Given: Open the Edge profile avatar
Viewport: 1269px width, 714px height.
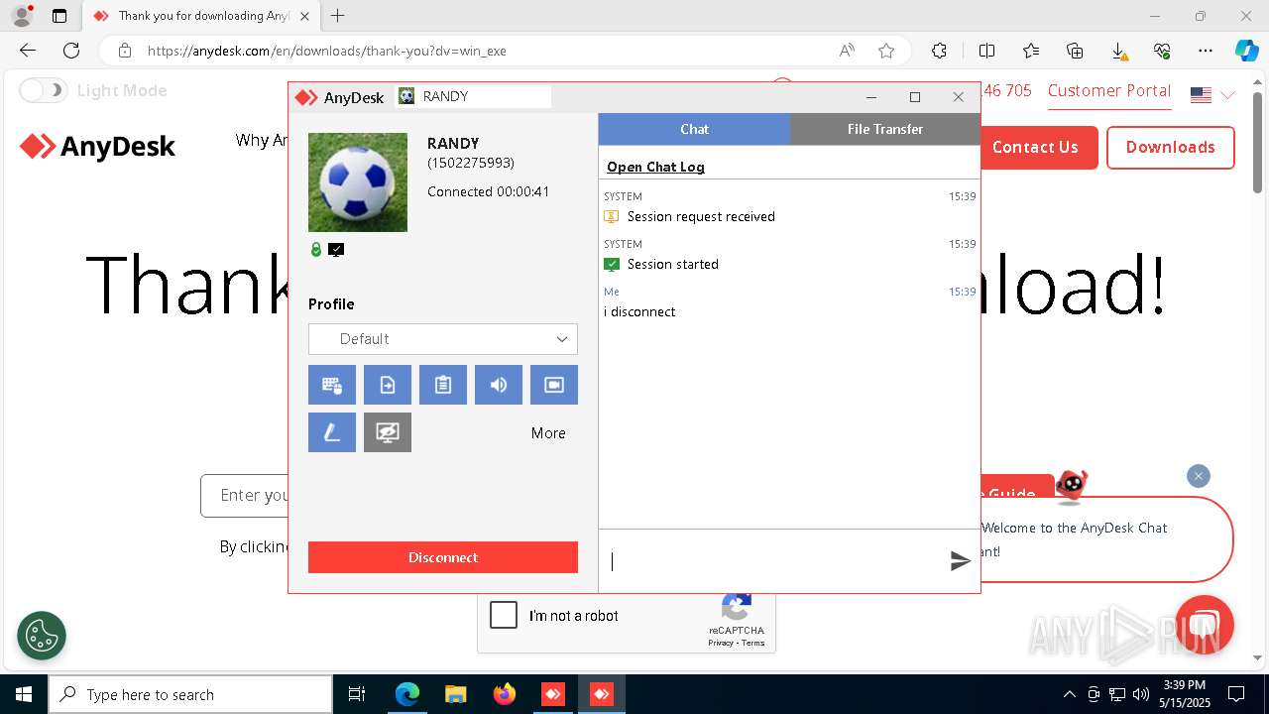Looking at the screenshot, I should pos(21,16).
